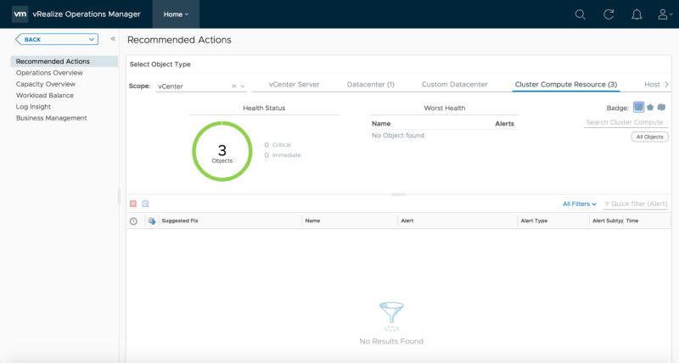Click the All Objects button
679x363 pixels.
649,137
